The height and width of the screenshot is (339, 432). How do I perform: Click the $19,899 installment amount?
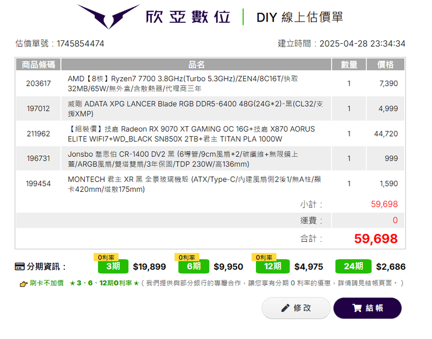(150, 267)
